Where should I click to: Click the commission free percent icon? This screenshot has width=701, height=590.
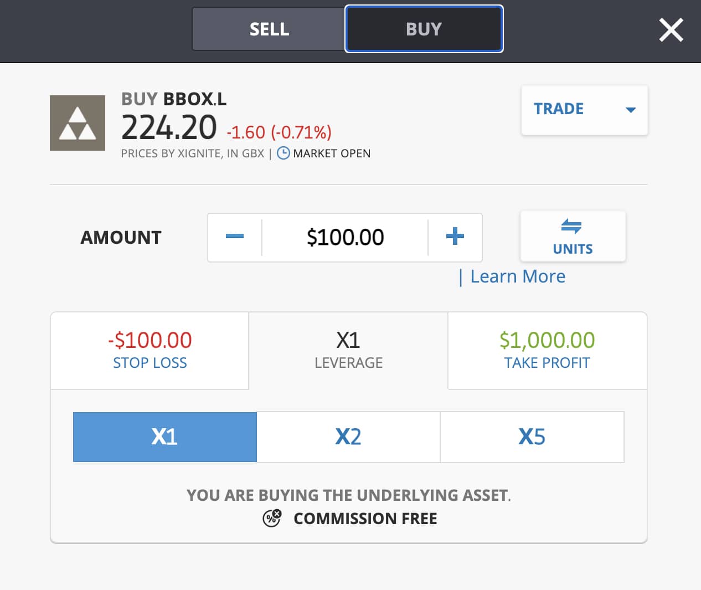tap(271, 518)
